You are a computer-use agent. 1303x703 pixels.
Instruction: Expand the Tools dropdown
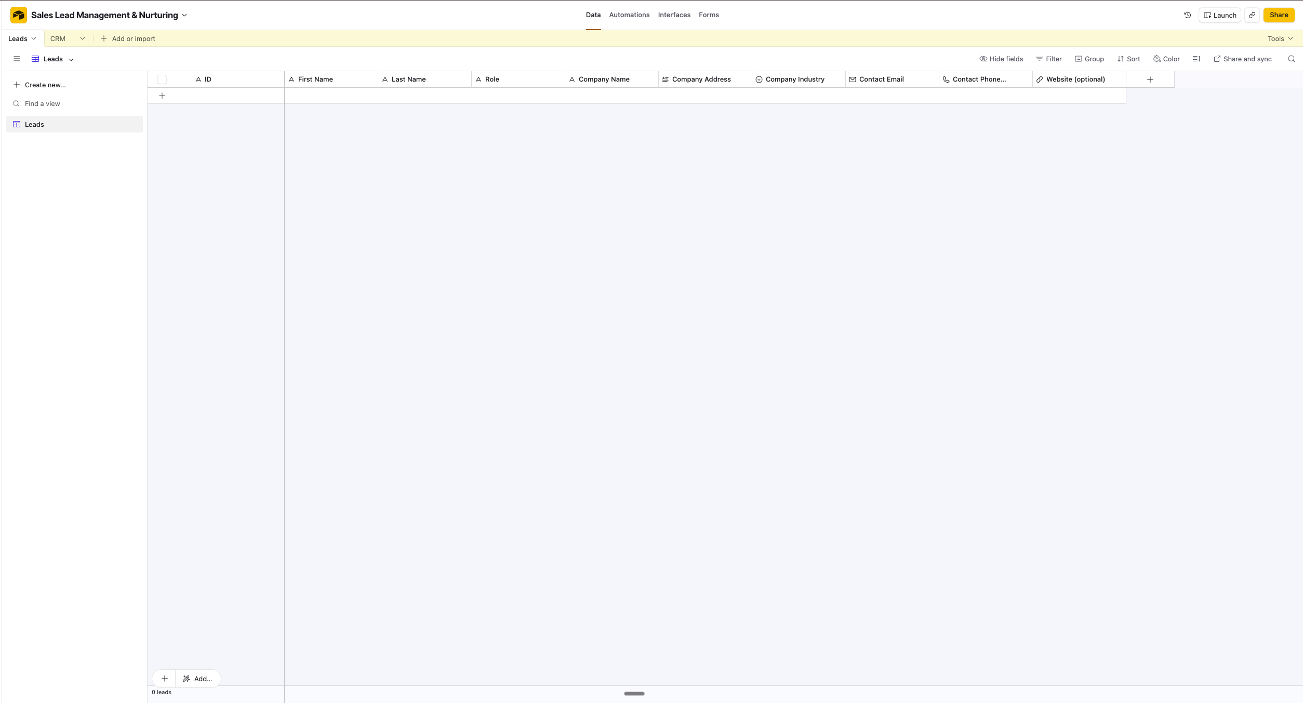1280,38
